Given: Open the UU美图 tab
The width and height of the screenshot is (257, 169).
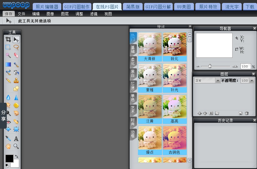Looking at the screenshot, I should pos(184,7).
